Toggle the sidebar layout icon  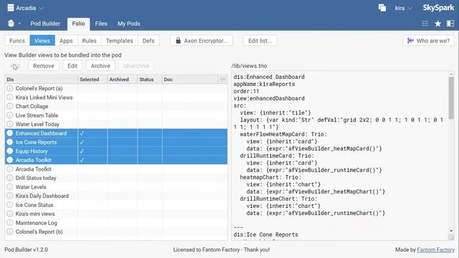tap(450, 24)
